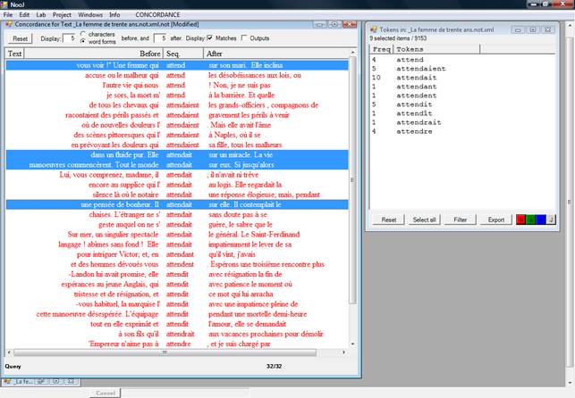This screenshot has width=575, height=398.
Task: Open the Lab menu
Action: [40, 15]
